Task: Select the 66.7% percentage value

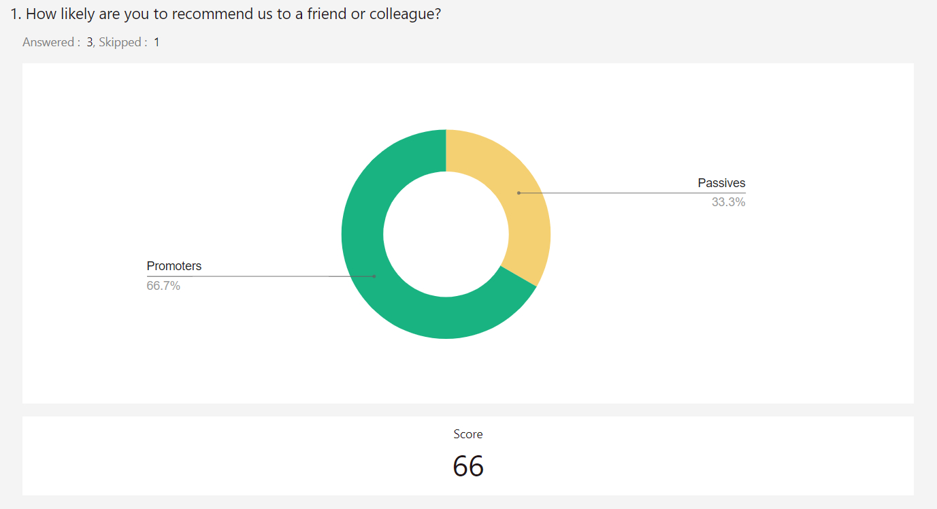Action: (163, 286)
